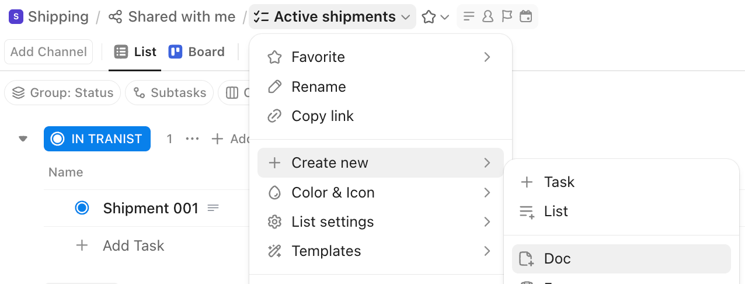Viewport: 745px width, 284px height.
Task: Expand the Templates submenu
Action: point(380,251)
